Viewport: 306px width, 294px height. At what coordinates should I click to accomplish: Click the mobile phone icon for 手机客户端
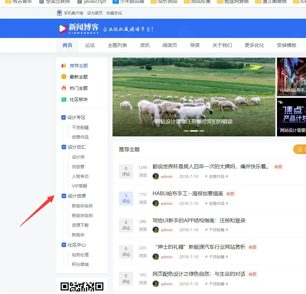(x=59, y=13)
